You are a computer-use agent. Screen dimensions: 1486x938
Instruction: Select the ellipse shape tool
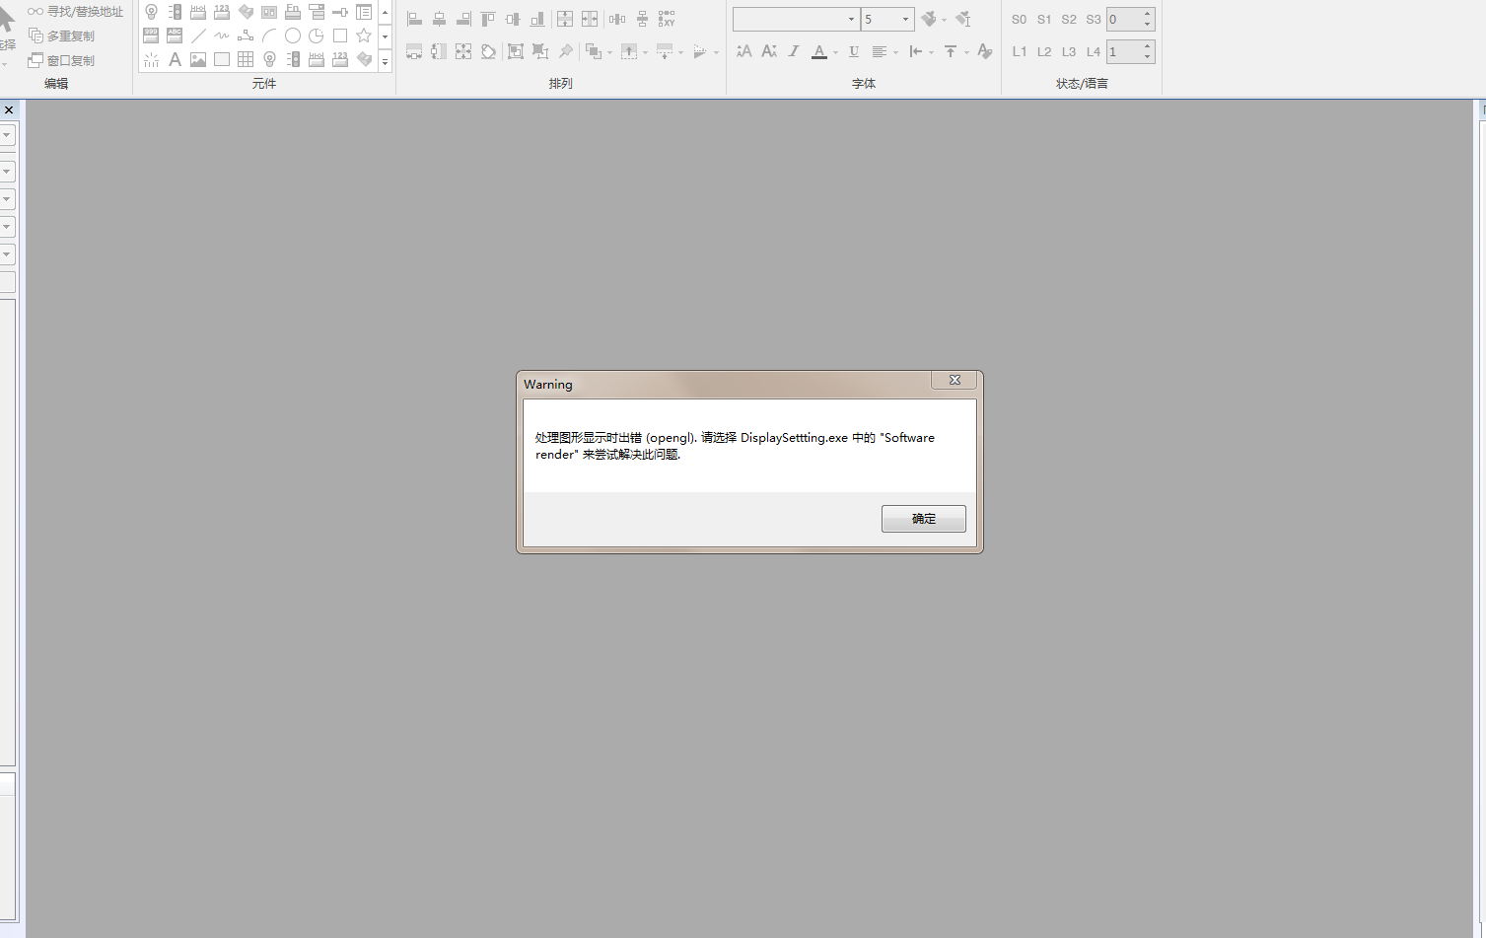coord(293,36)
